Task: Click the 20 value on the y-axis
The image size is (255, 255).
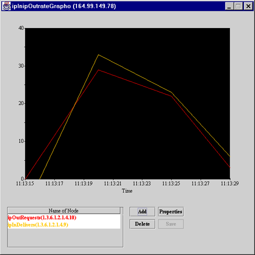Action: tap(21, 103)
